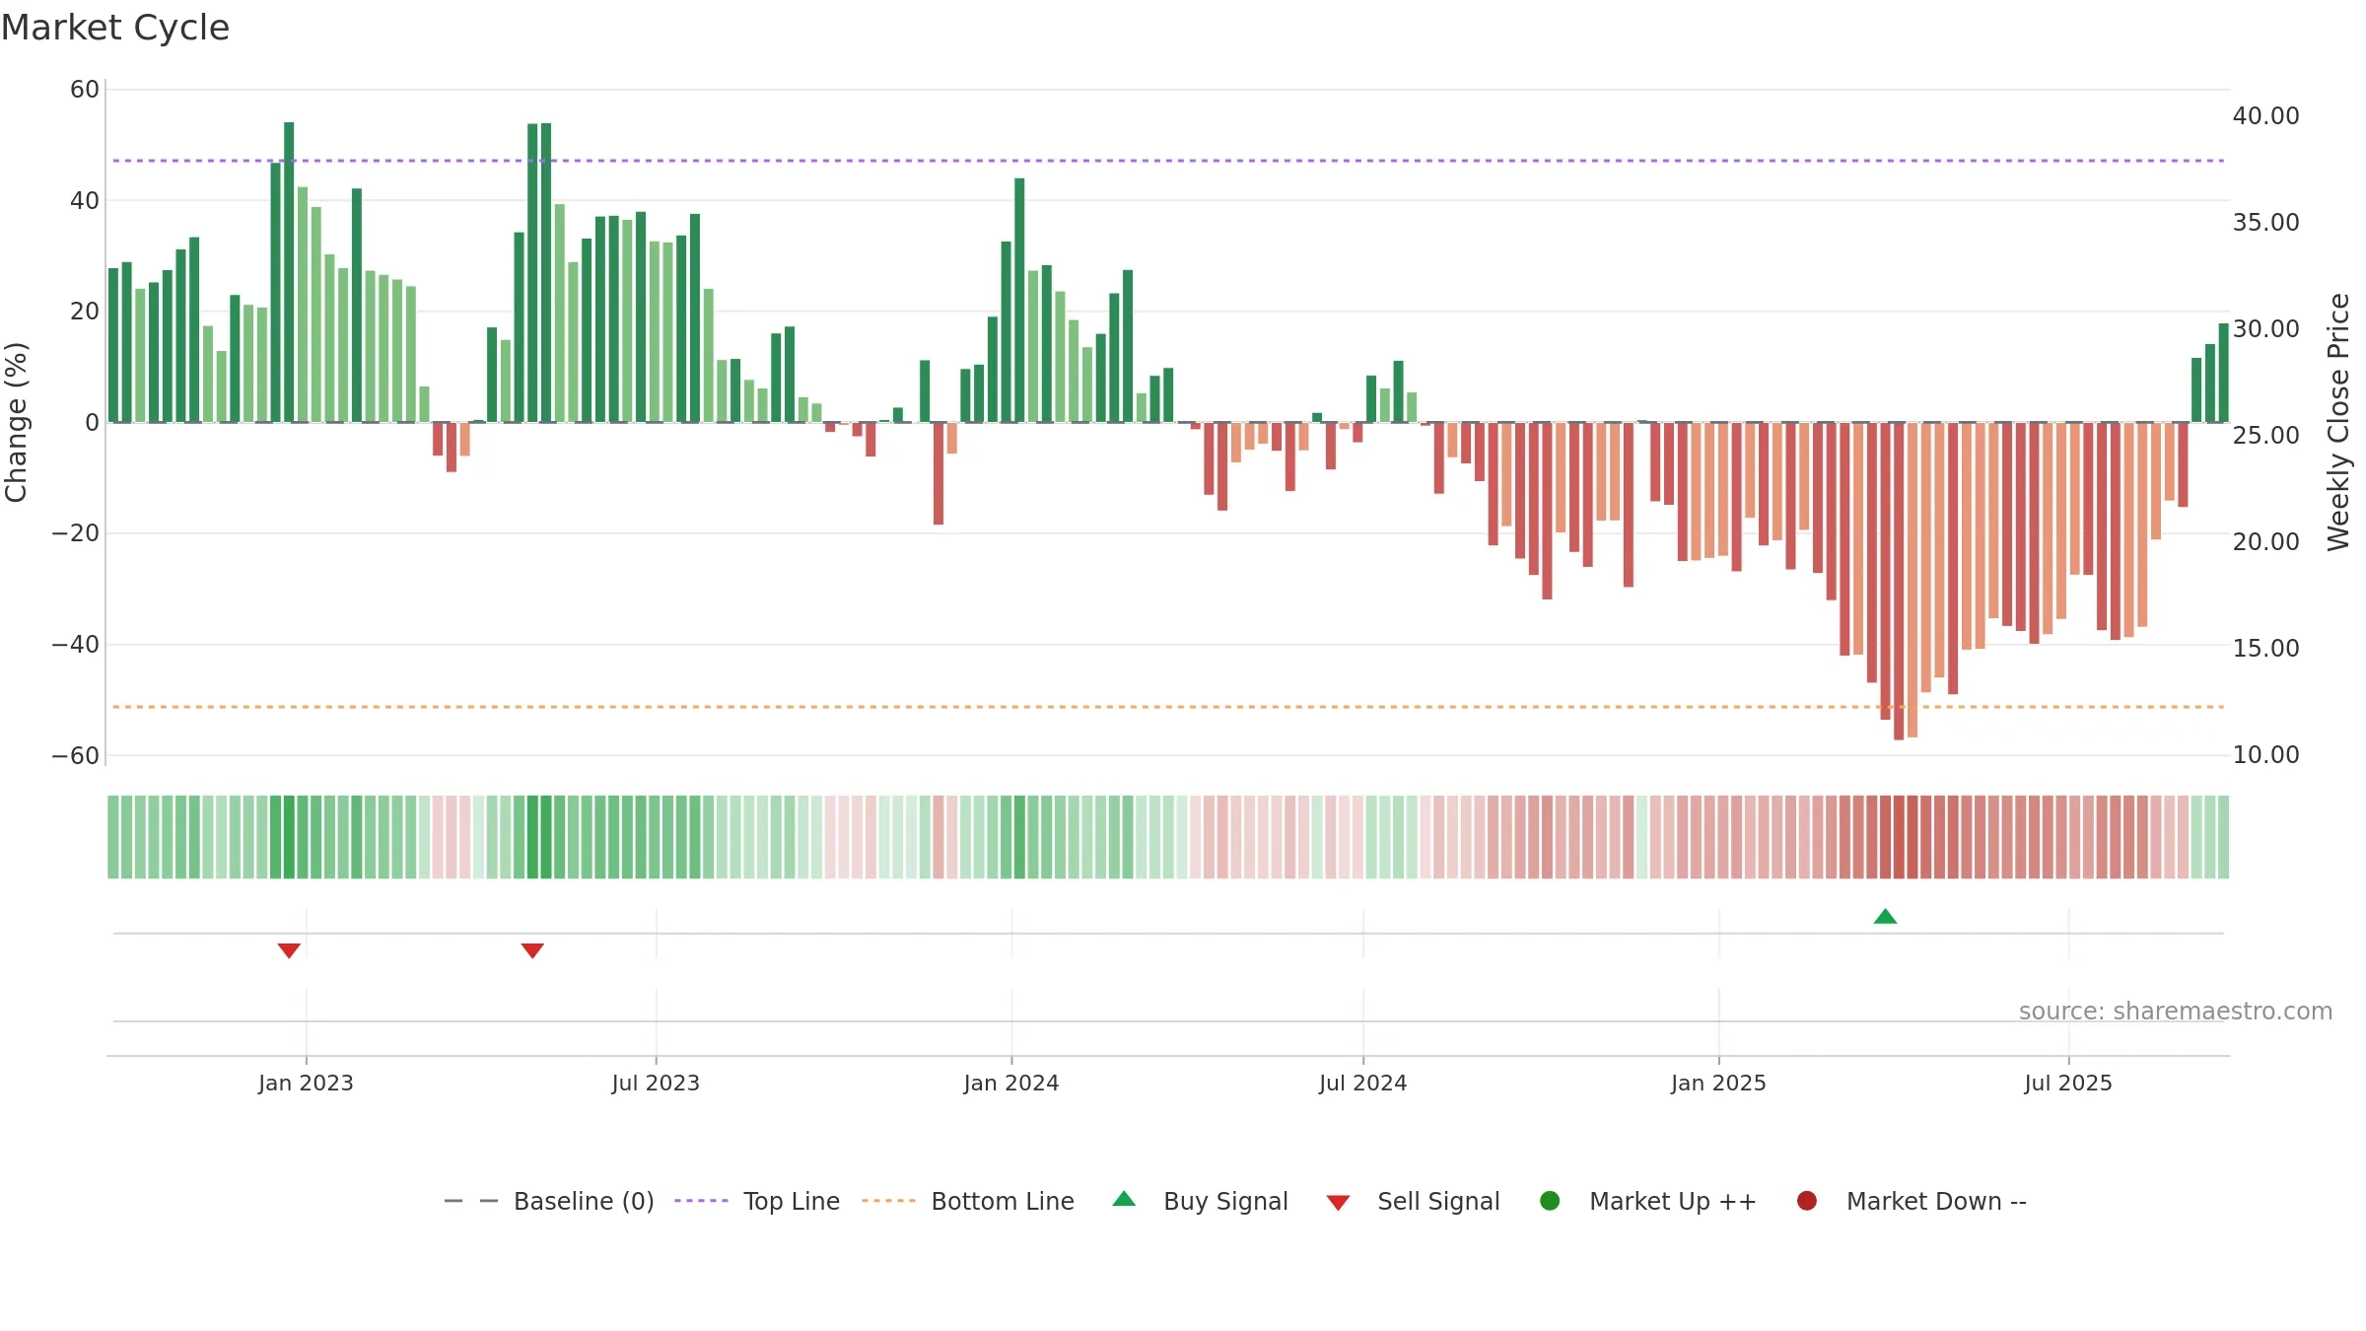Click the Jul 2023 x-axis label
2366x1331 pixels.
click(x=656, y=1083)
